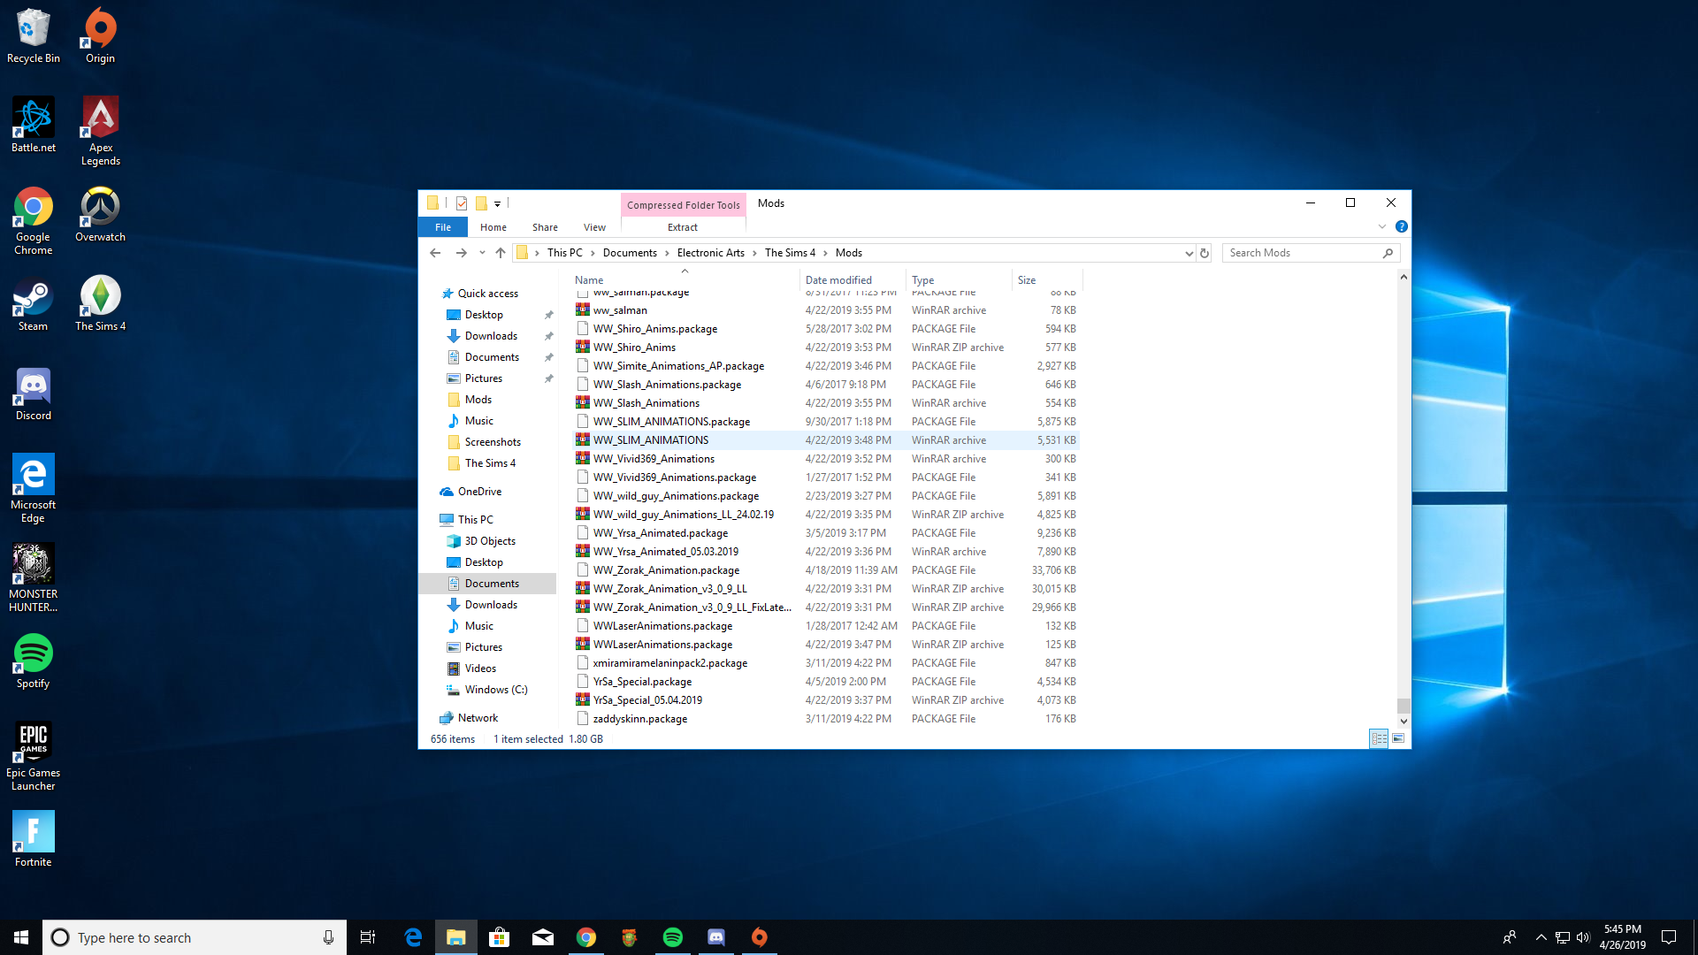The width and height of the screenshot is (1698, 955).
Task: Expand the ribbon with the chevron
Action: pos(1381,227)
